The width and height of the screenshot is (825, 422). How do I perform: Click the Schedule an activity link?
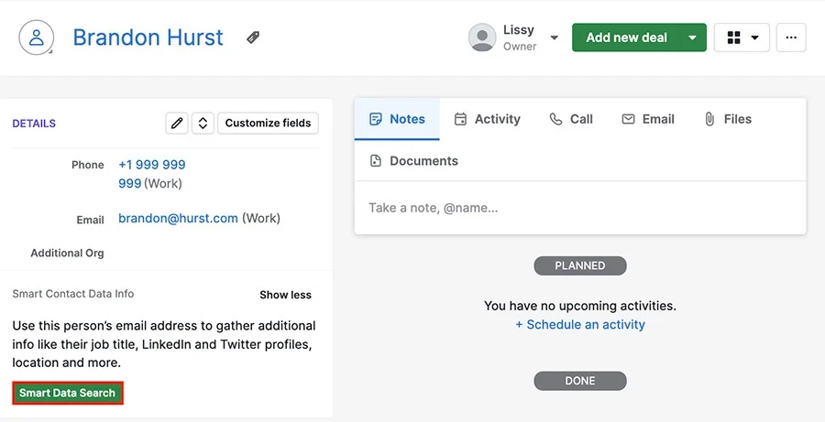[x=580, y=325]
